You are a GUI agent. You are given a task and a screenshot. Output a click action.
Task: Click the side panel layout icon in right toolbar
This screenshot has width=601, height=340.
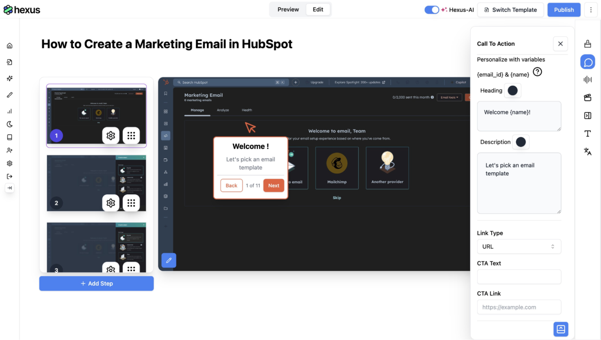[x=588, y=116]
